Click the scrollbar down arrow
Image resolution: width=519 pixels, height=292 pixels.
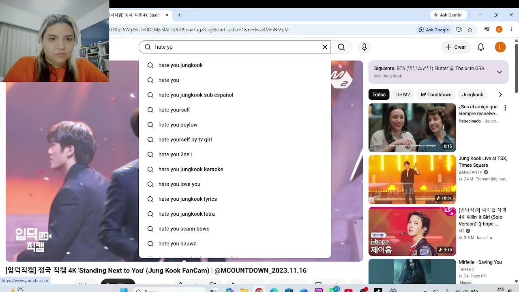pyautogui.click(x=516, y=281)
